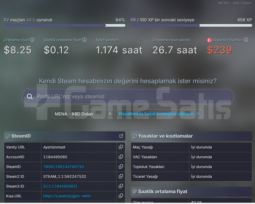
Task: Click the 658 XP label
Action: tap(245, 20)
